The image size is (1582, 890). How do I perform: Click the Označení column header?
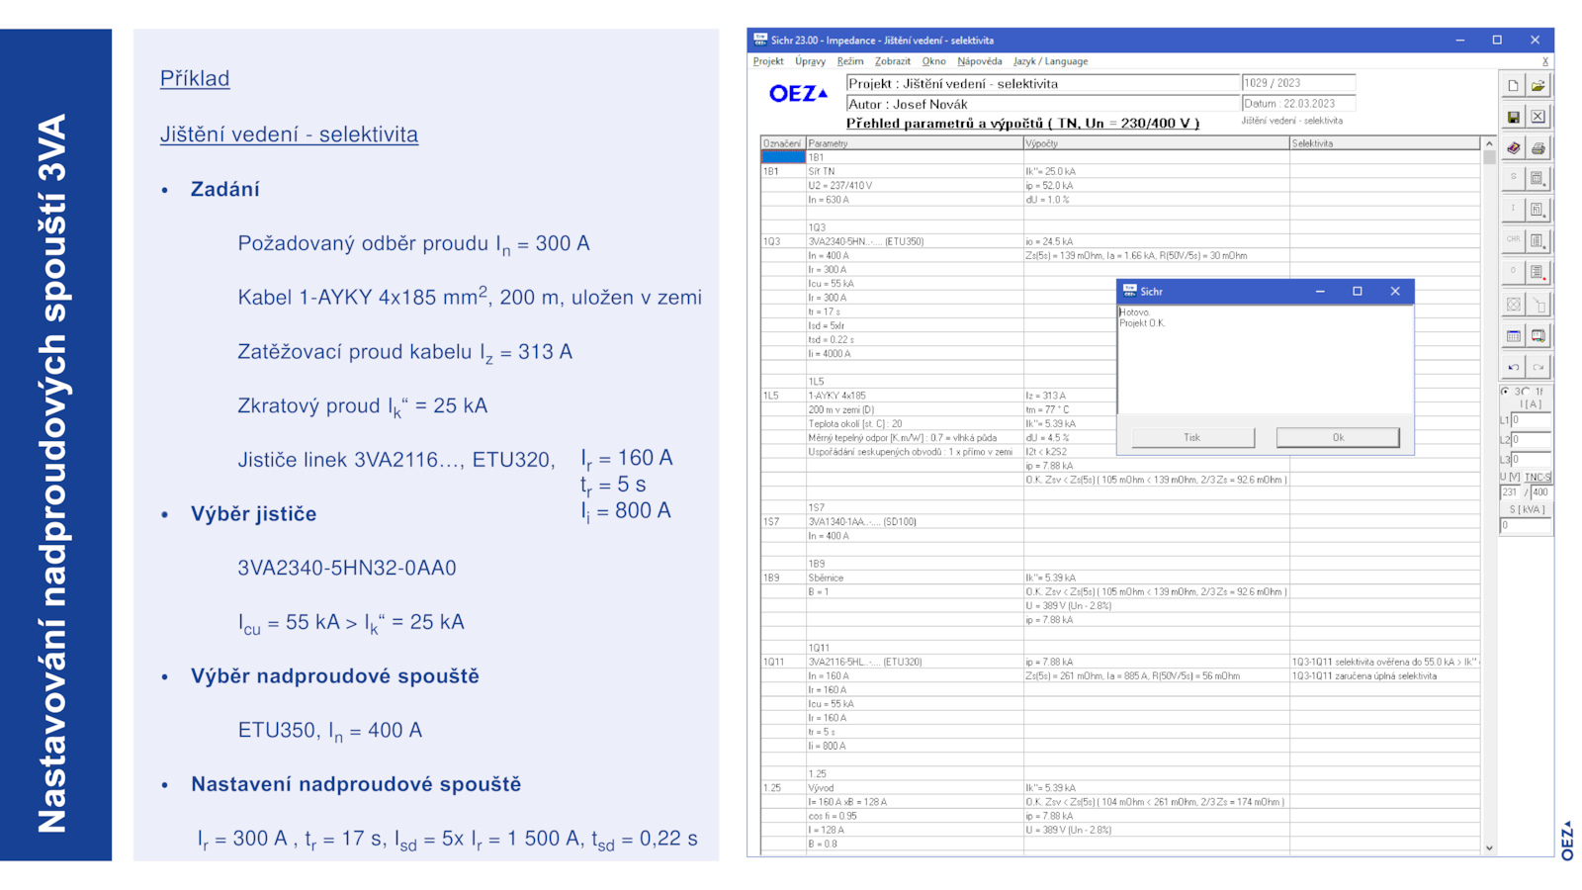pos(782,143)
